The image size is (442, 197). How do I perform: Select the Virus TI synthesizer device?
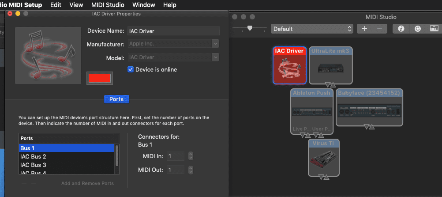click(x=324, y=158)
